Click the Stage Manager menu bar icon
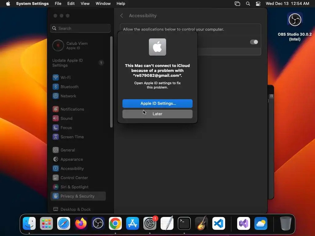 point(237,4)
